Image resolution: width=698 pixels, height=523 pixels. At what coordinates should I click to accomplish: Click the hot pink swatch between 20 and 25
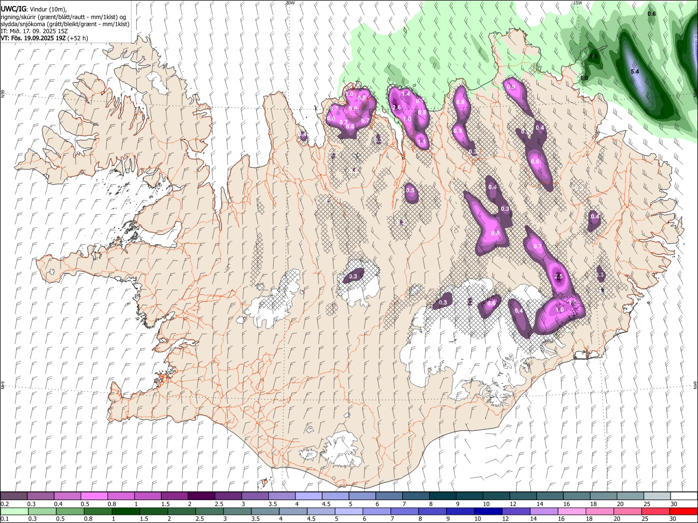(x=628, y=511)
